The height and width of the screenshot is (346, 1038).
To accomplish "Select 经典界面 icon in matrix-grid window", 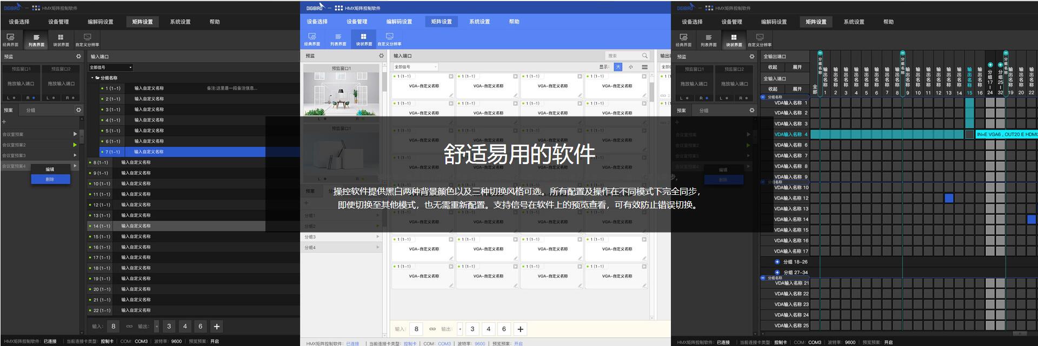I will (x=683, y=39).
